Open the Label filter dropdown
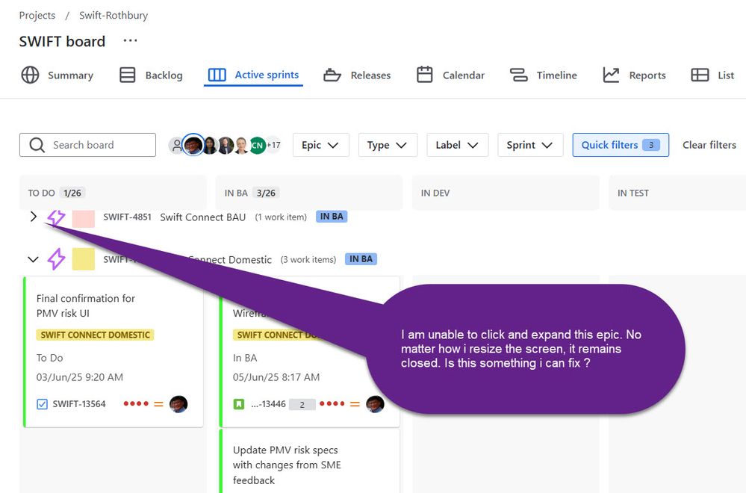 pos(457,145)
